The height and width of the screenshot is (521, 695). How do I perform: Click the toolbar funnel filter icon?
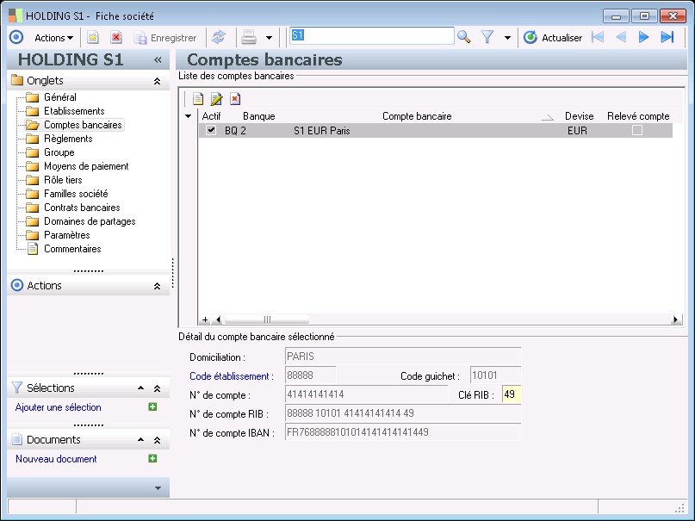tap(487, 37)
